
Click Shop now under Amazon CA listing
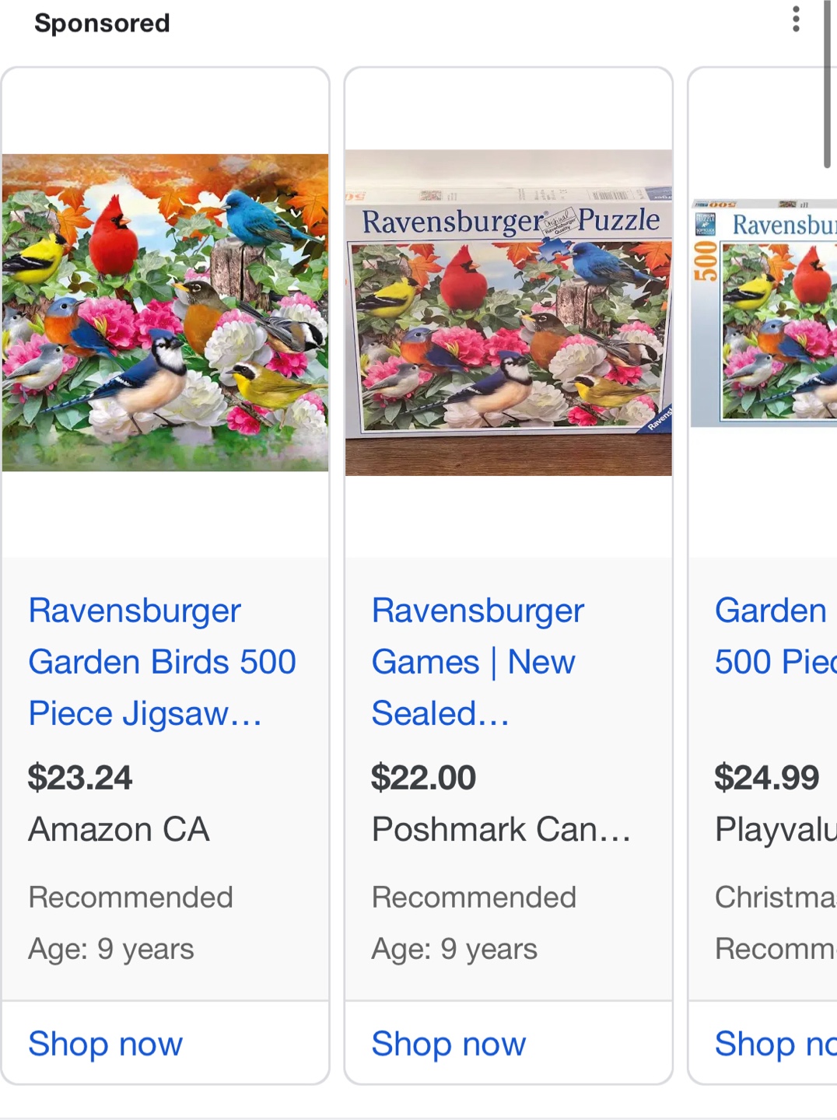point(106,1043)
